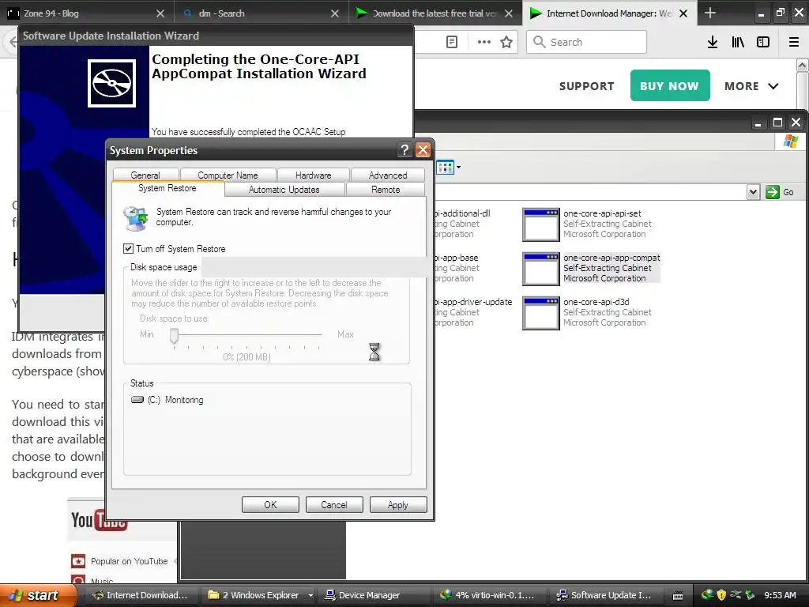Click the browser Search field
Image resolution: width=809 pixels, height=607 pixels.
click(x=587, y=42)
